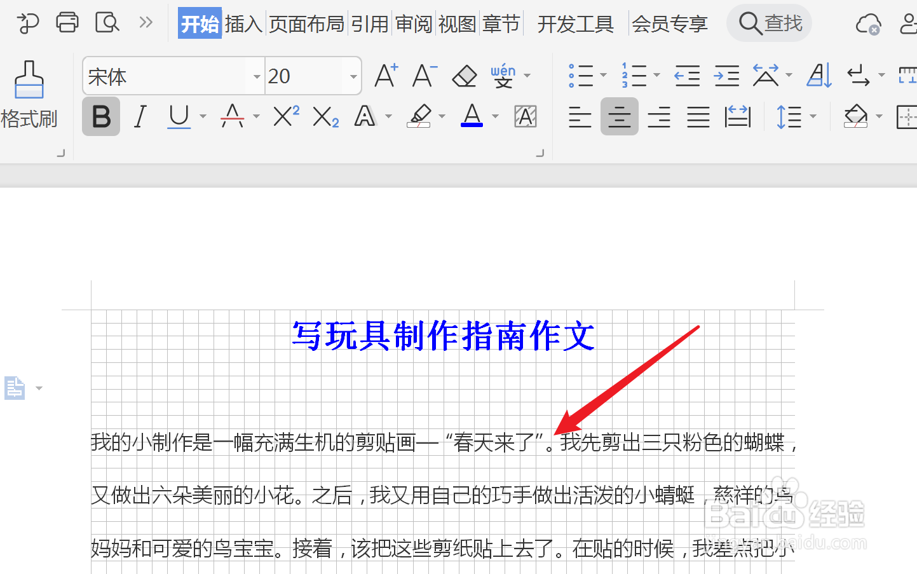Decrease the font size with A- icon
Image resolution: width=917 pixels, height=574 pixels.
[x=423, y=75]
